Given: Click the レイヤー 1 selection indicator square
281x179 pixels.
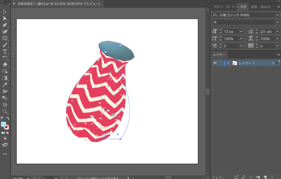Looking at the screenshot, I should 277,63.
